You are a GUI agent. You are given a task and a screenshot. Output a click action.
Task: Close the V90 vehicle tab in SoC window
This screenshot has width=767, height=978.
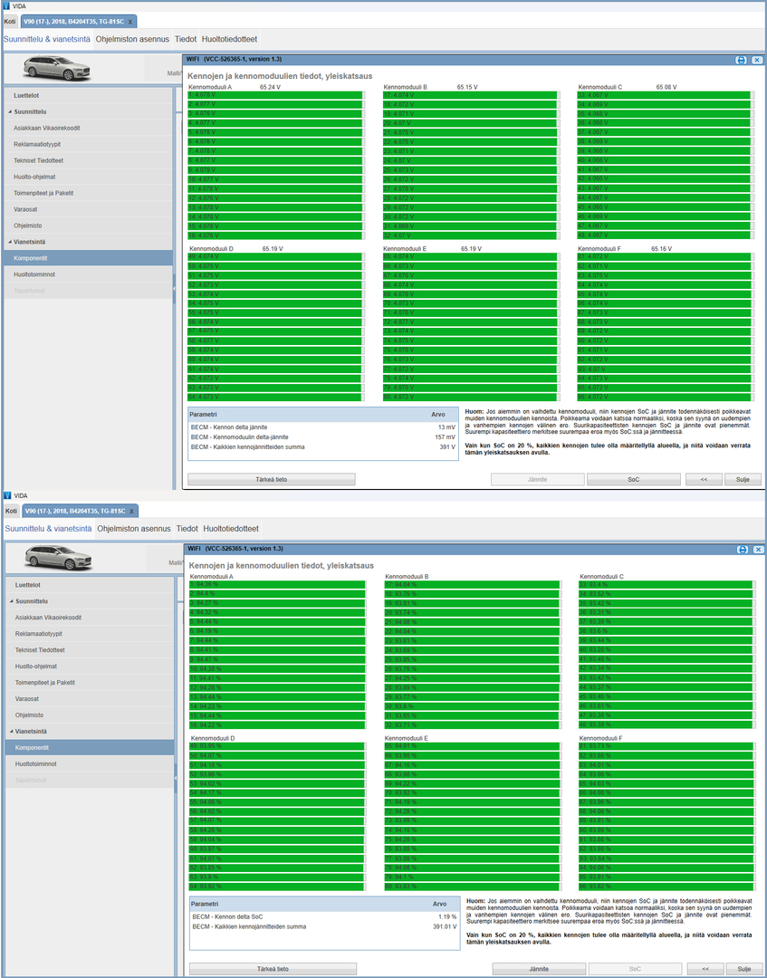coord(131,512)
